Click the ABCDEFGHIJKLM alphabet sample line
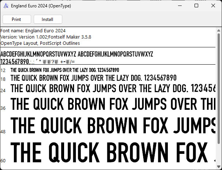The width and height of the screenshot is (222, 170). click(77, 54)
